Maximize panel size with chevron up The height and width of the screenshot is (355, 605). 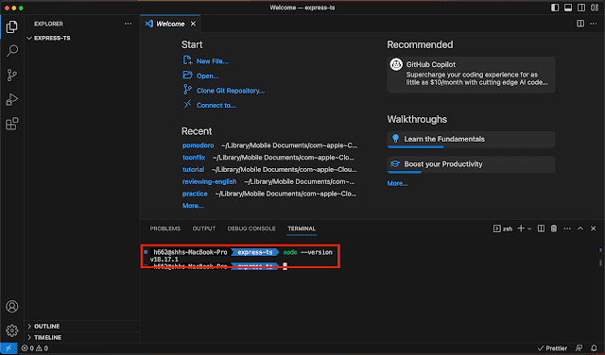pyautogui.click(x=580, y=228)
